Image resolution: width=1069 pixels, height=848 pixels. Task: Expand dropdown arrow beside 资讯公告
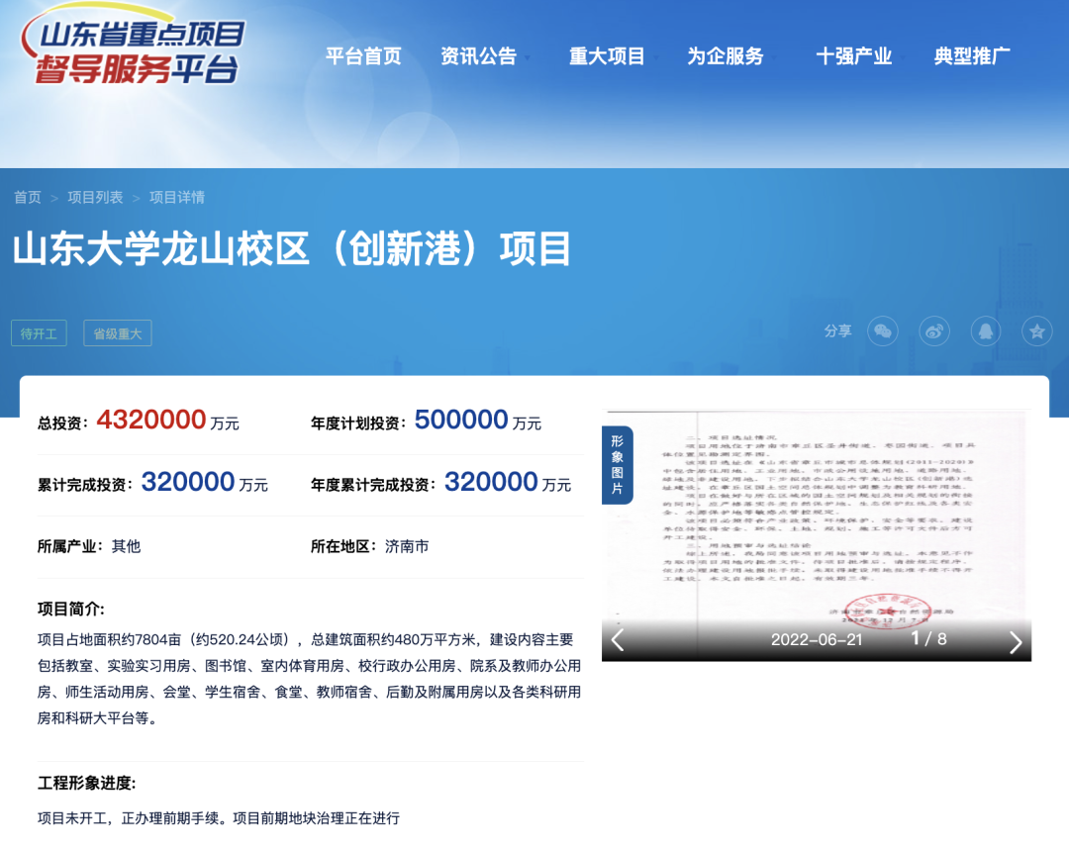(x=528, y=58)
